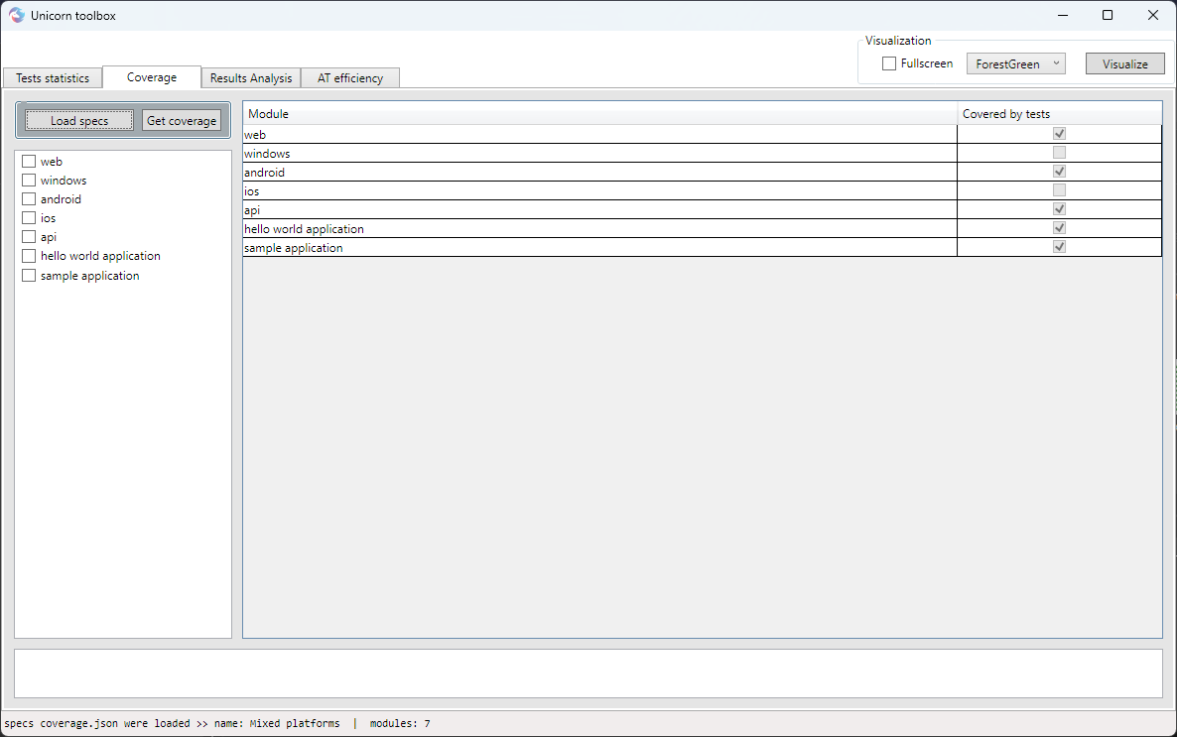The width and height of the screenshot is (1177, 737).
Task: Minimize the Unicorn toolbox window
Action: pos(1062,15)
